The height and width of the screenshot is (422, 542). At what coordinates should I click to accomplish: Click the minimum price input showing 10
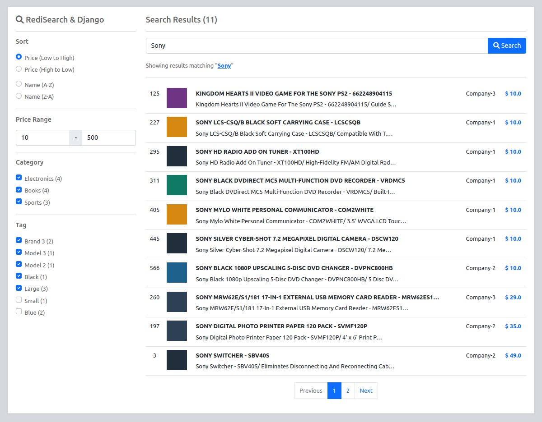(43, 138)
